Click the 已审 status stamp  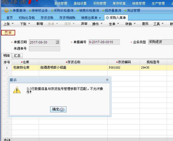(x=8, y=33)
